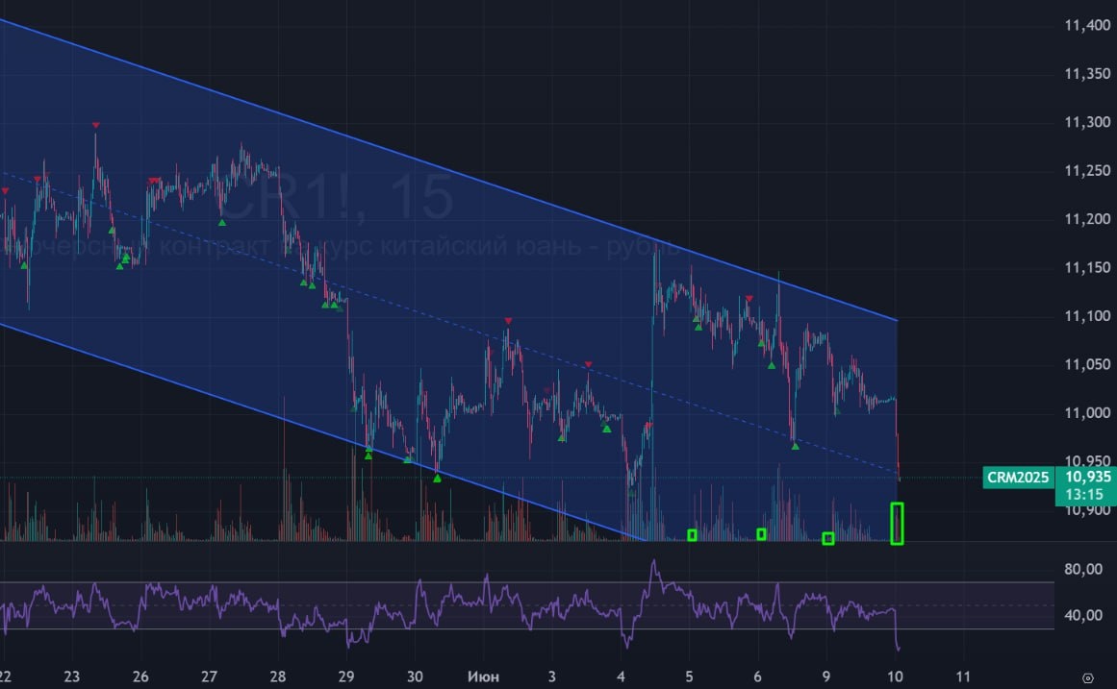Open chart settings via the gear icon
Image resolution: width=1117 pixels, height=689 pixels.
(x=1088, y=677)
